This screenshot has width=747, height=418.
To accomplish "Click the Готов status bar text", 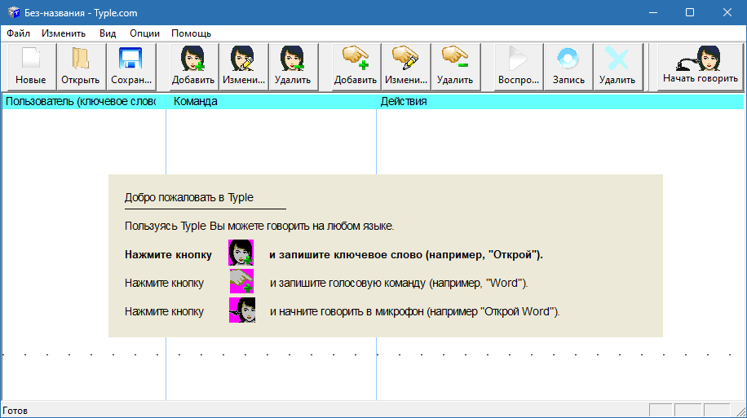I will [15, 411].
